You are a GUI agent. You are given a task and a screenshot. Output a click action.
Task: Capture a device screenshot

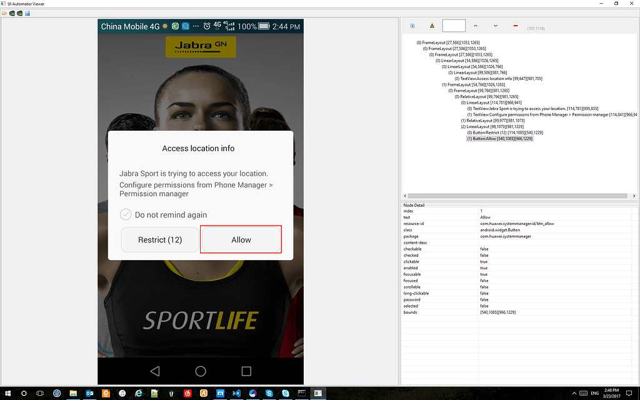pos(11,12)
